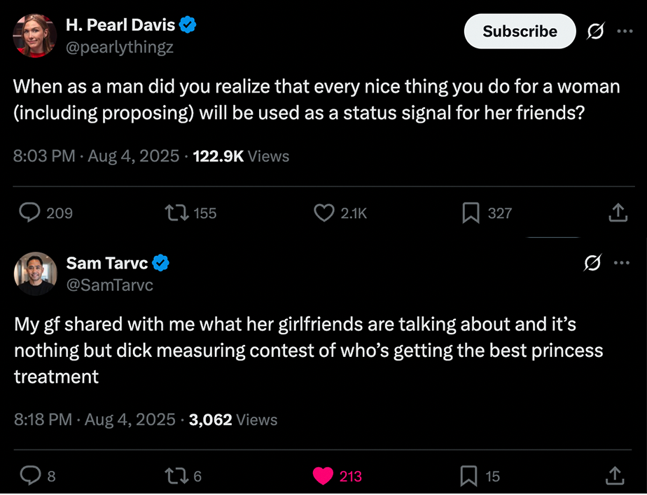Screen dimensions: 647x495
Task: Subscribe to H. Pearl Davis
Action: (520, 32)
